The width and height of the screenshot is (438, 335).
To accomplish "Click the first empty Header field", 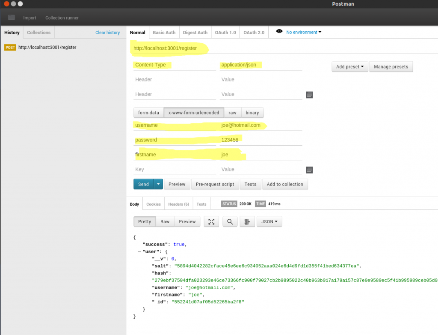I will tap(175, 80).
